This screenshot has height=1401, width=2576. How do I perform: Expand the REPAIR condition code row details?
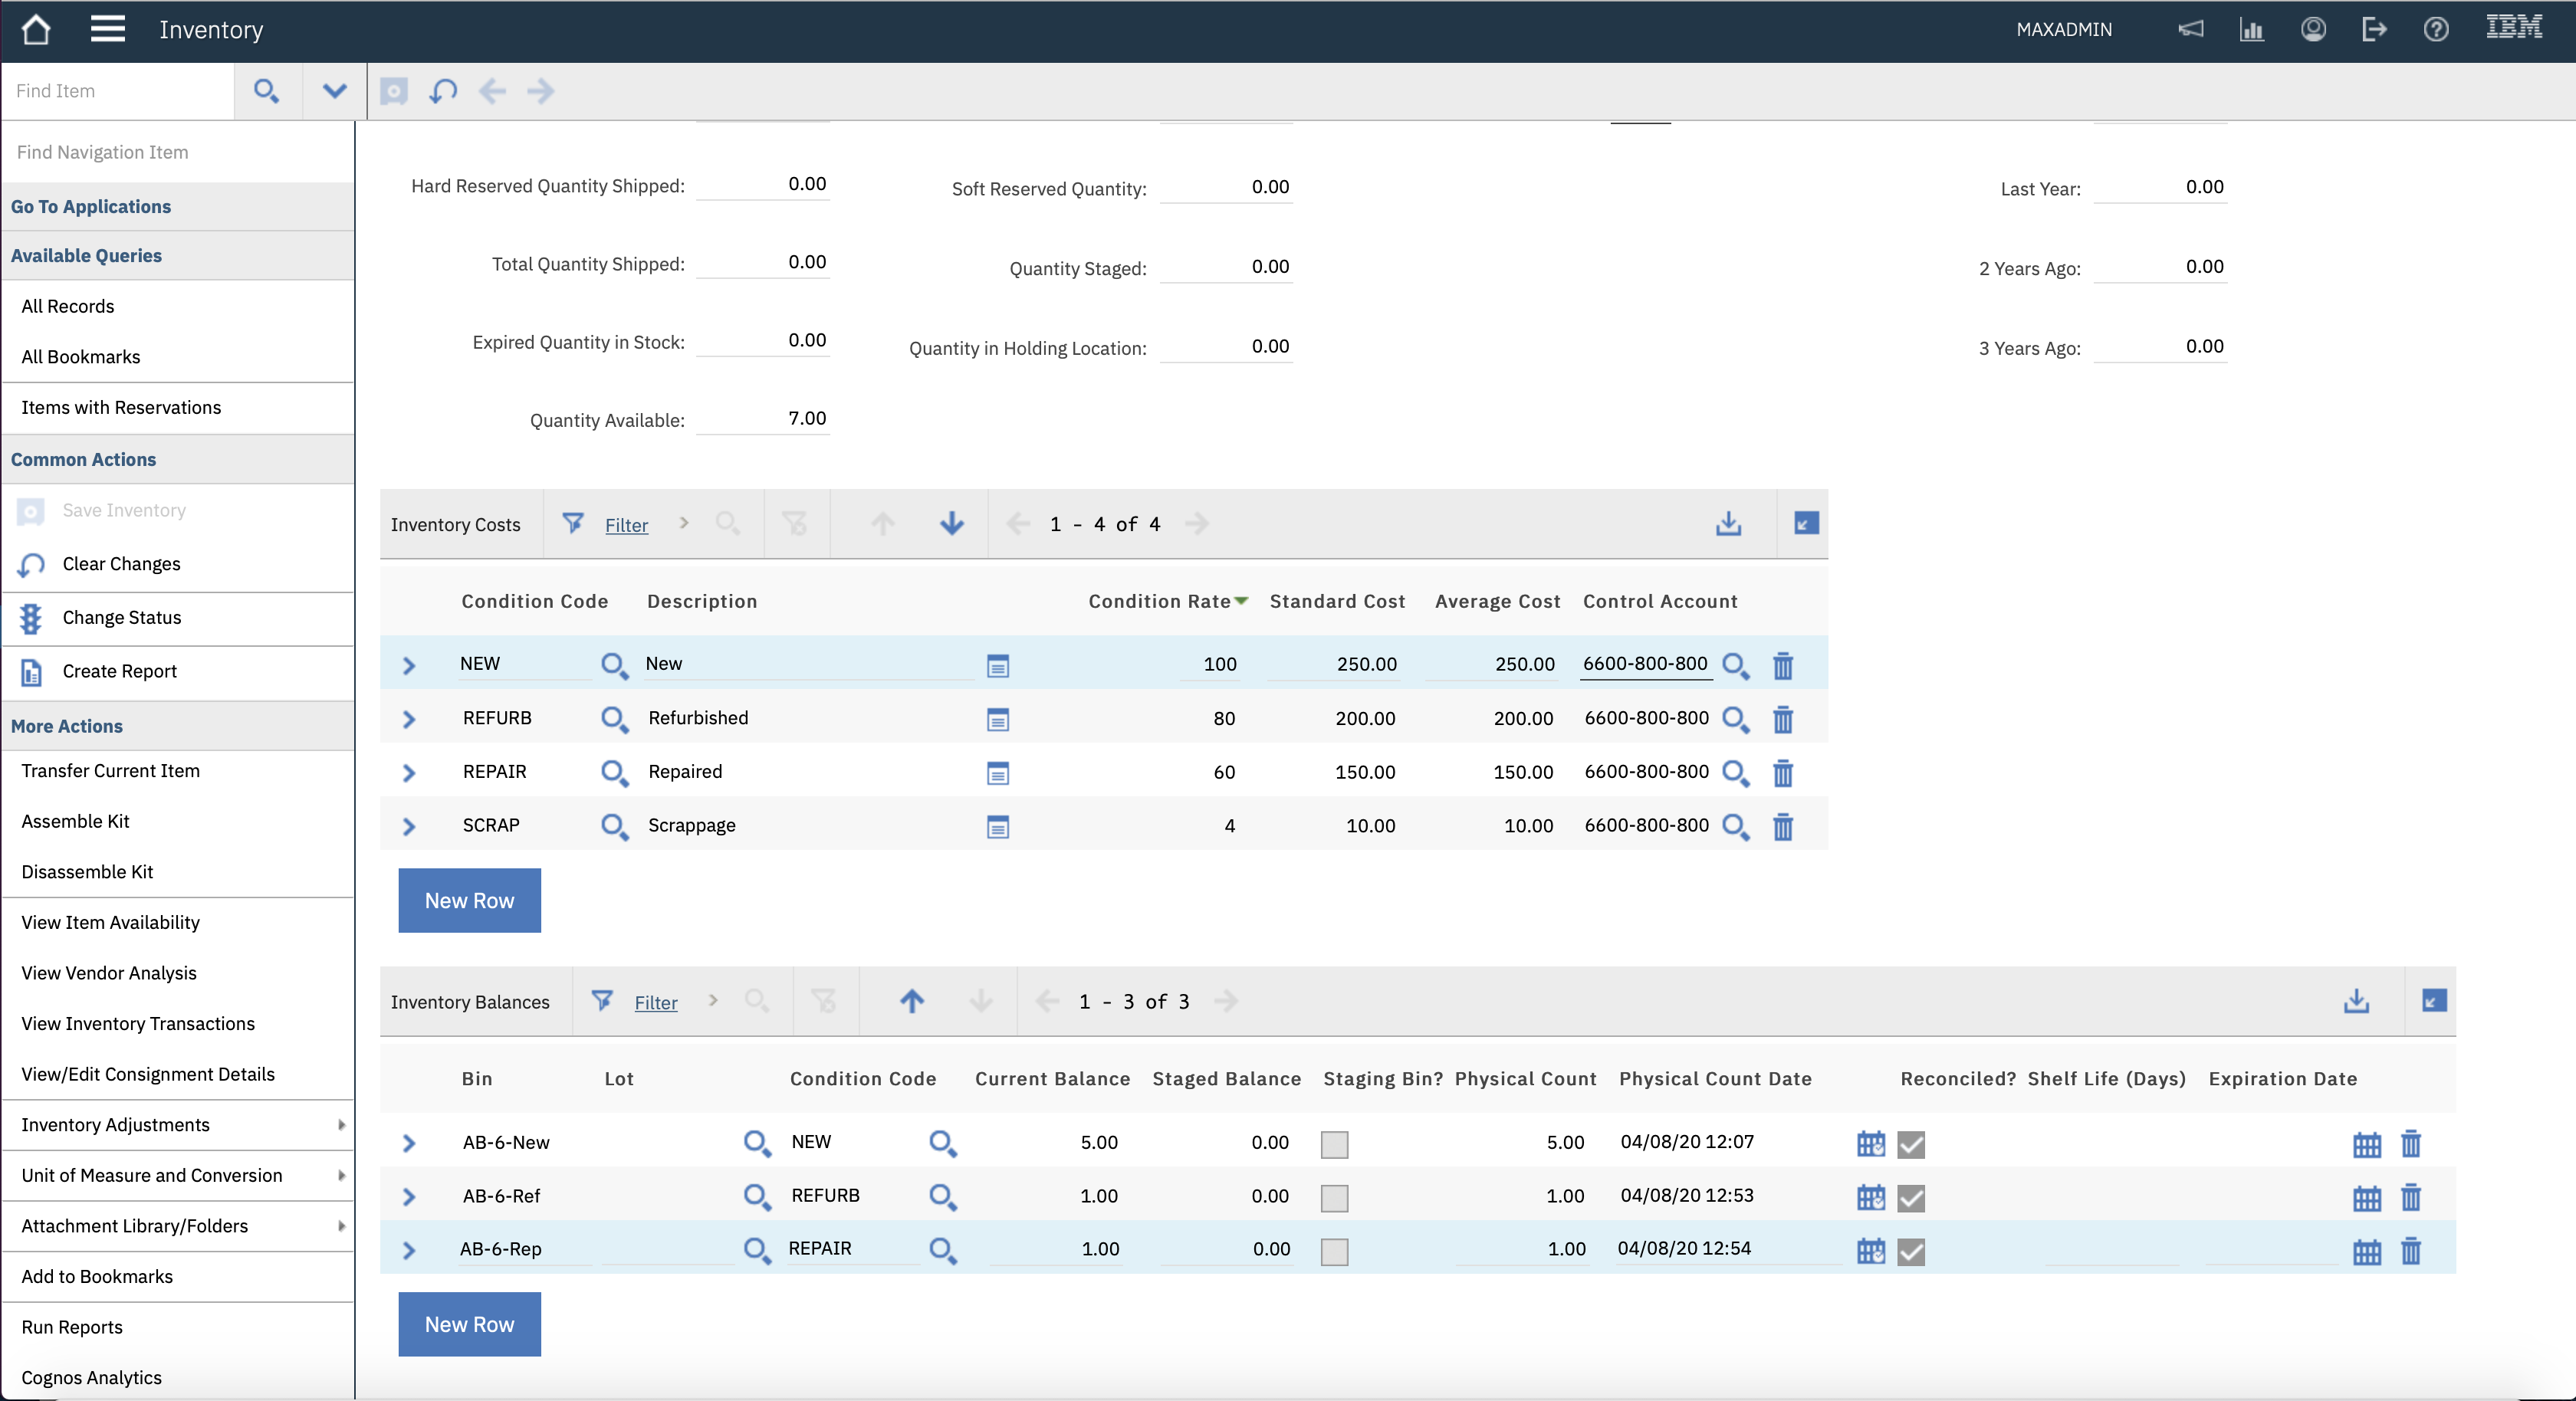click(408, 772)
